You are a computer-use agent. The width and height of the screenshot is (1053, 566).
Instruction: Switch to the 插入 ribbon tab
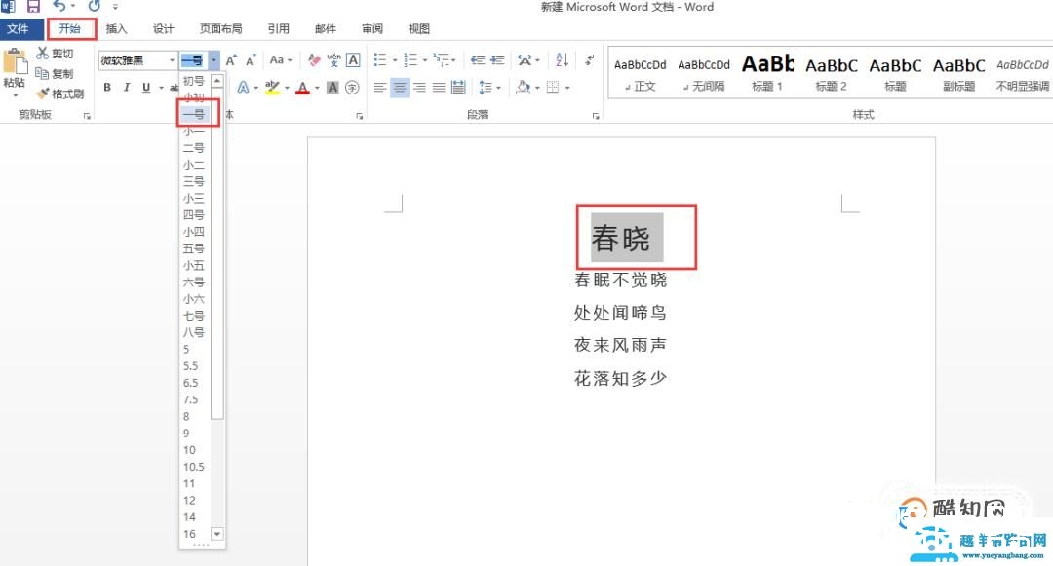(116, 28)
